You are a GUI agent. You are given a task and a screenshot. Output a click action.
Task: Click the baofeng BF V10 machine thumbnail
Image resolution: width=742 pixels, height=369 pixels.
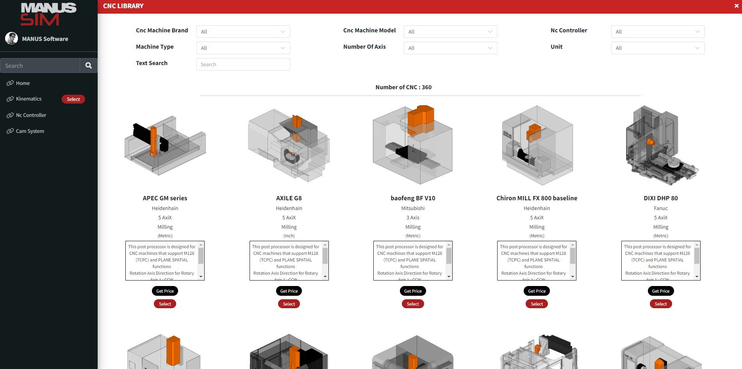[x=413, y=145]
